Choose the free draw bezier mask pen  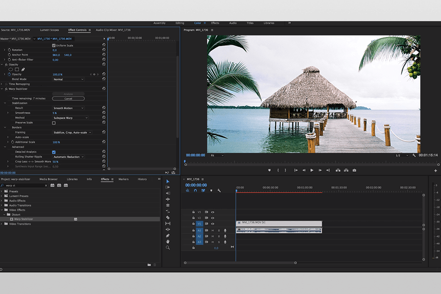pyautogui.click(x=23, y=69)
